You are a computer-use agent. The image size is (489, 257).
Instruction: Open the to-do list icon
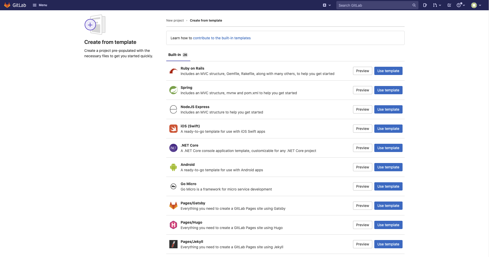[x=449, y=5]
